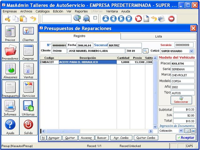Image resolution: width=200 pixels, height=150 pixels.
Task: Click the grid scroll down arrow
Action: coord(155,127)
